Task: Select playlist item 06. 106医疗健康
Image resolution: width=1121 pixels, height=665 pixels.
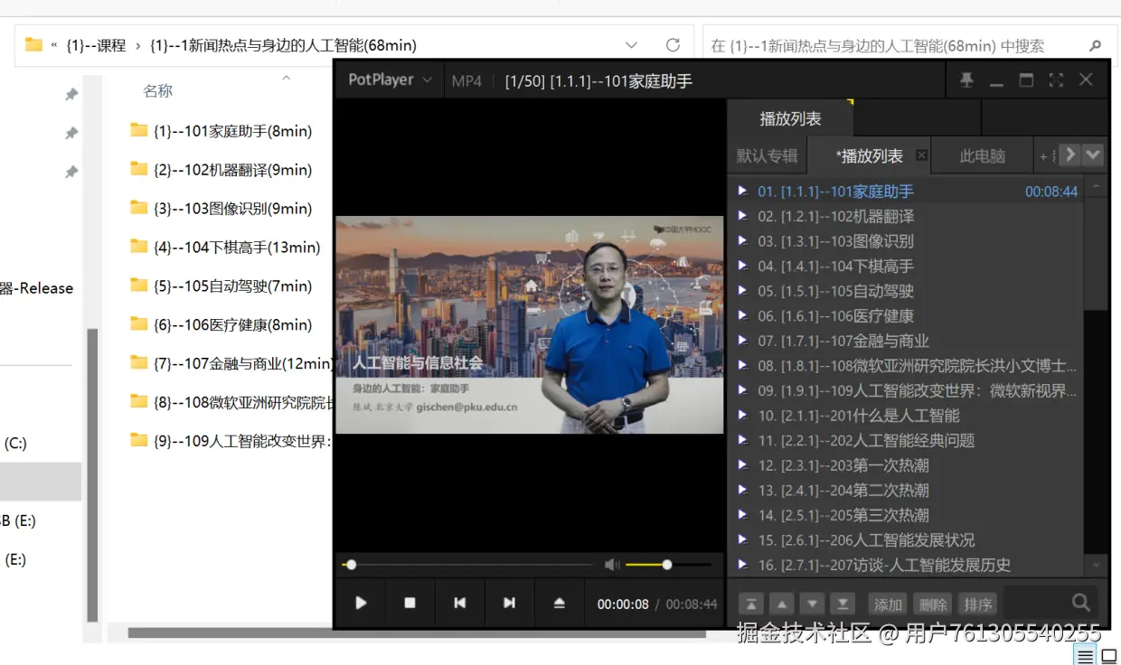Action: (x=907, y=315)
